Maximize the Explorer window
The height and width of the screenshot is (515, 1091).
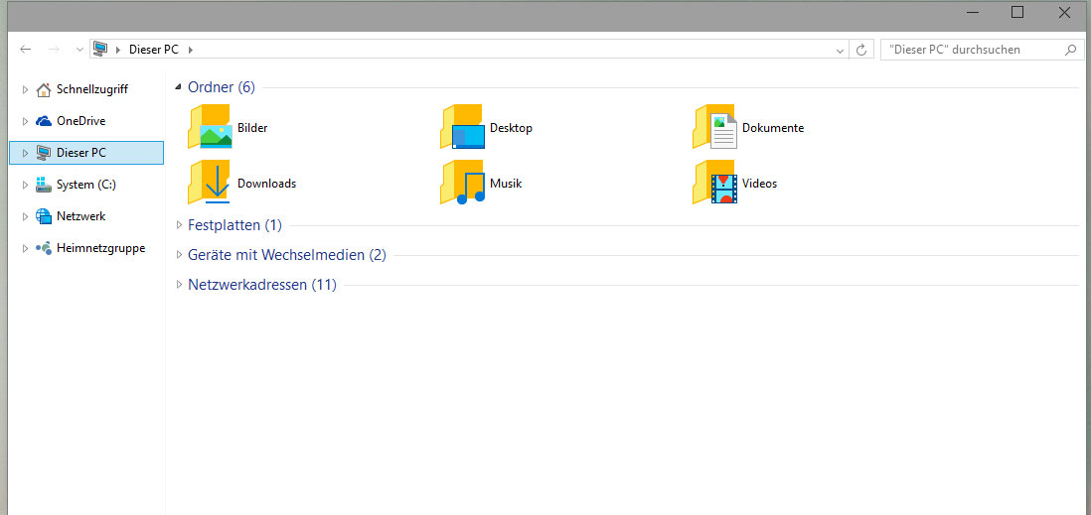point(1017,12)
